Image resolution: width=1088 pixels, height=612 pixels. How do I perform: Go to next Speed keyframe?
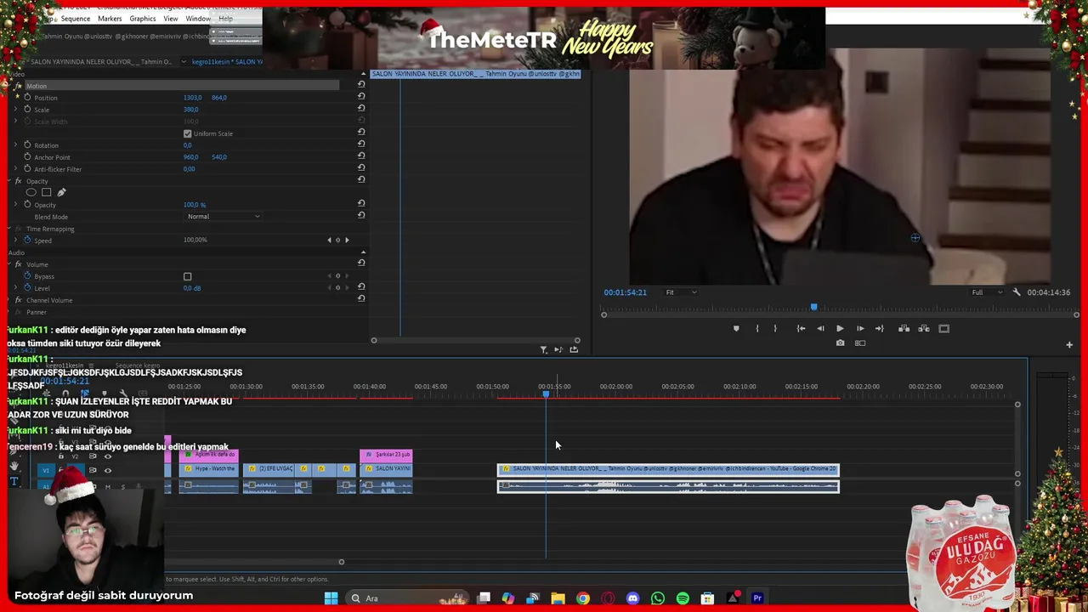pyautogui.click(x=347, y=240)
